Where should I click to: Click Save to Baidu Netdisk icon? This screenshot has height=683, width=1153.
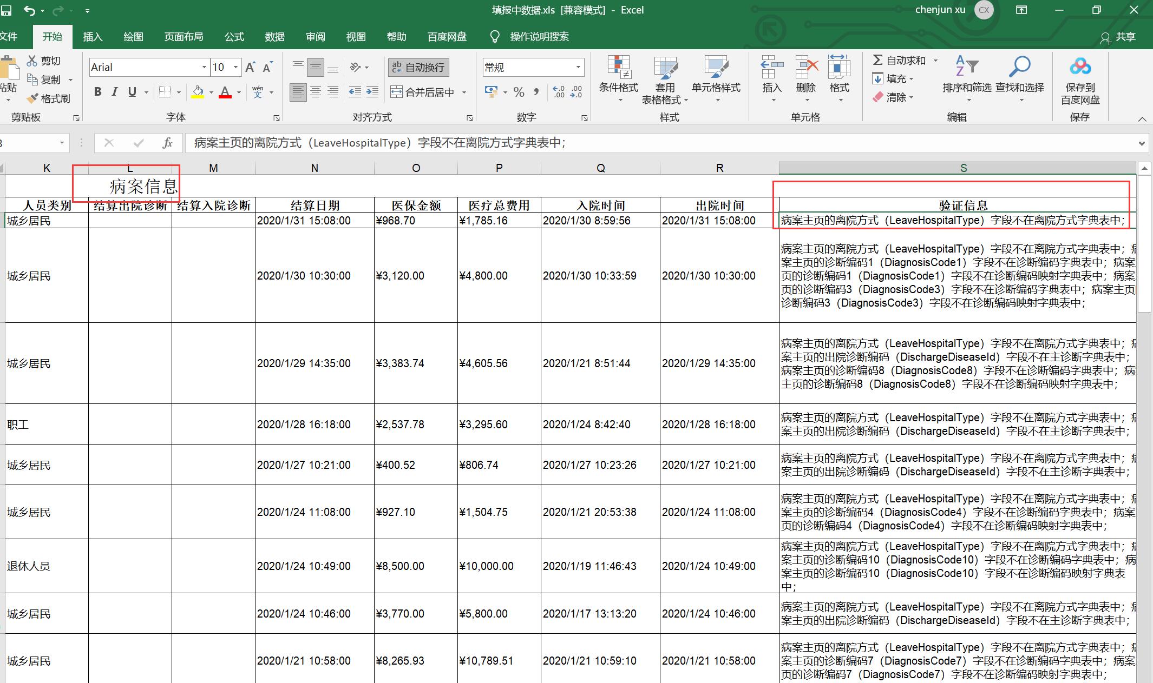click(x=1080, y=68)
